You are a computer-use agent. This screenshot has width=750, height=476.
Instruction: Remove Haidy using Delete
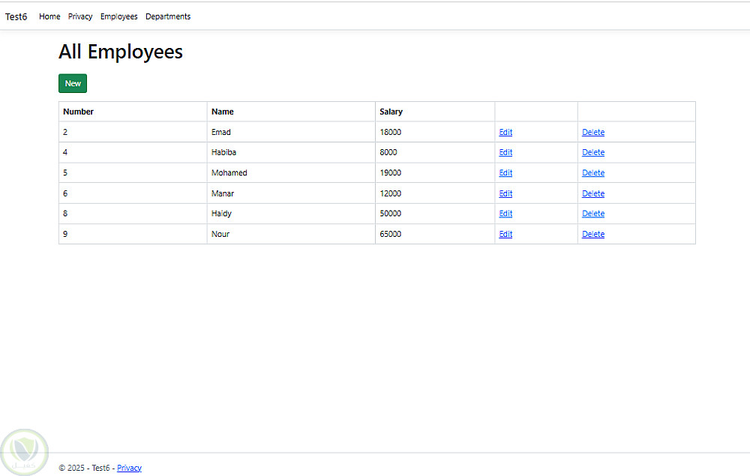point(592,214)
